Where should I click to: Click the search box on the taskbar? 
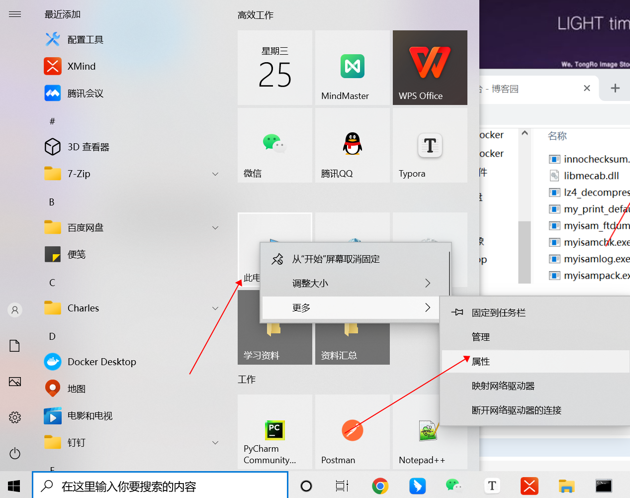(x=160, y=485)
